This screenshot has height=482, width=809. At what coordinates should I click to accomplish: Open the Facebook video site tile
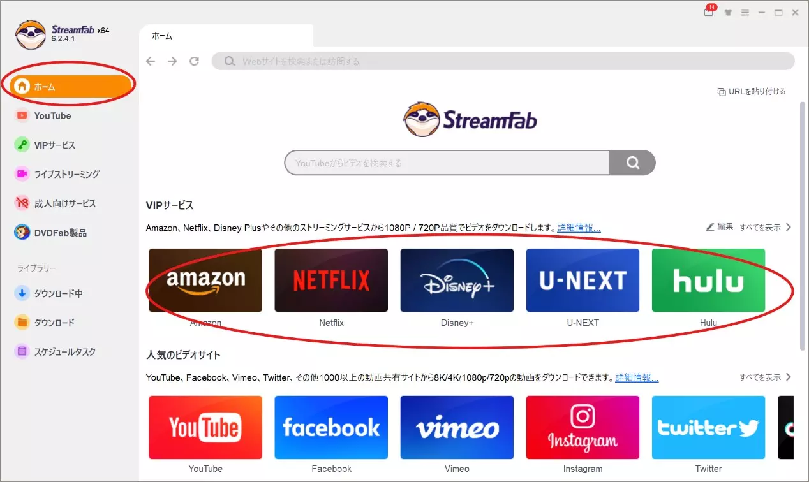click(331, 428)
